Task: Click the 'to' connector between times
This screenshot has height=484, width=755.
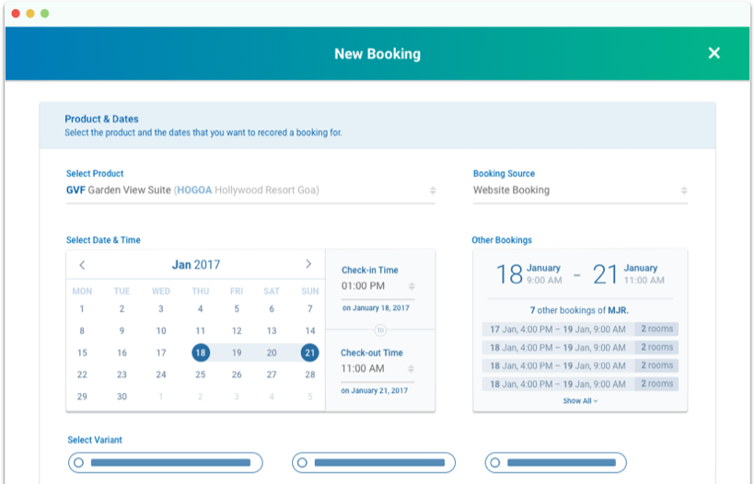Action: tap(380, 330)
